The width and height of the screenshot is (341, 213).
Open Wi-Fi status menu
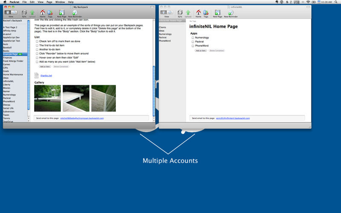click(x=308, y=2)
